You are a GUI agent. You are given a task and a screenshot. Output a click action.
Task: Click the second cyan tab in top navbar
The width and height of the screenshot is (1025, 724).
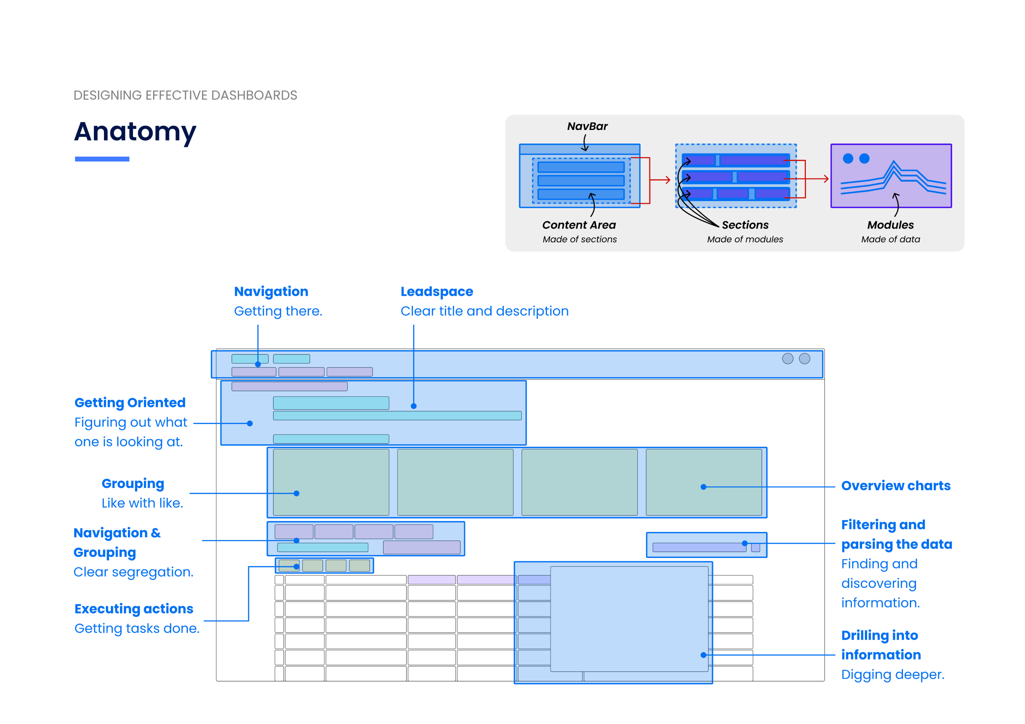click(x=292, y=359)
